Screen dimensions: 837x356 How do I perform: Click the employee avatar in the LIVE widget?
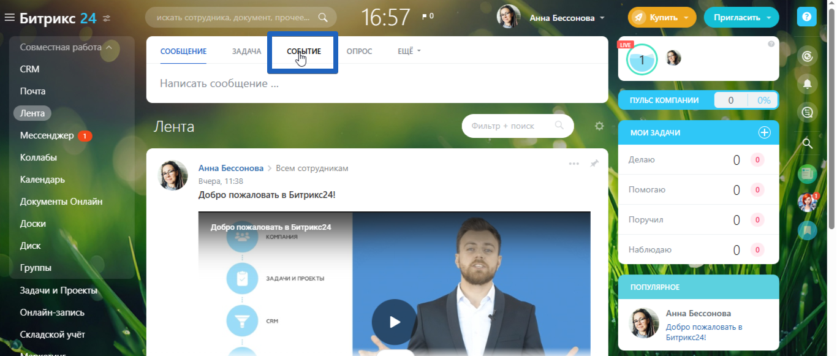(x=673, y=58)
